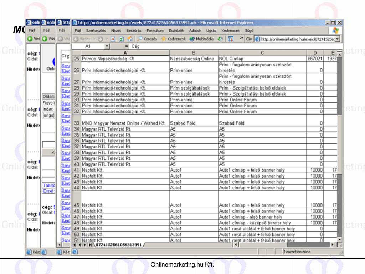Click Excel link in second background window
365x274 pixels.
point(48,191)
